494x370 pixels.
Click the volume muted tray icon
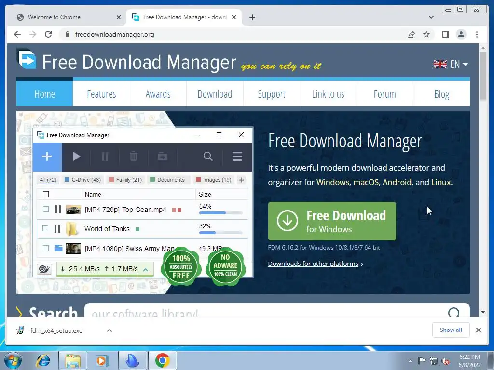(x=445, y=361)
